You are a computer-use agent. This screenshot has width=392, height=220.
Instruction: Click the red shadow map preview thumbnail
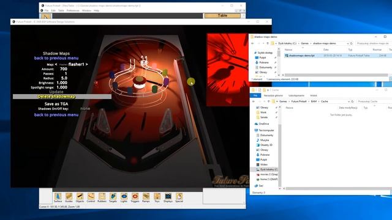(x=228, y=70)
